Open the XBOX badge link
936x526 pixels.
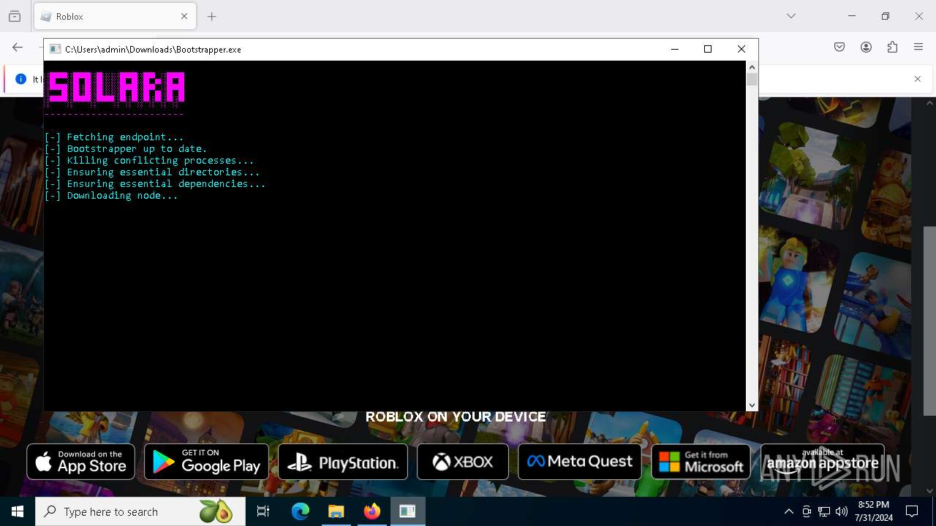click(463, 462)
